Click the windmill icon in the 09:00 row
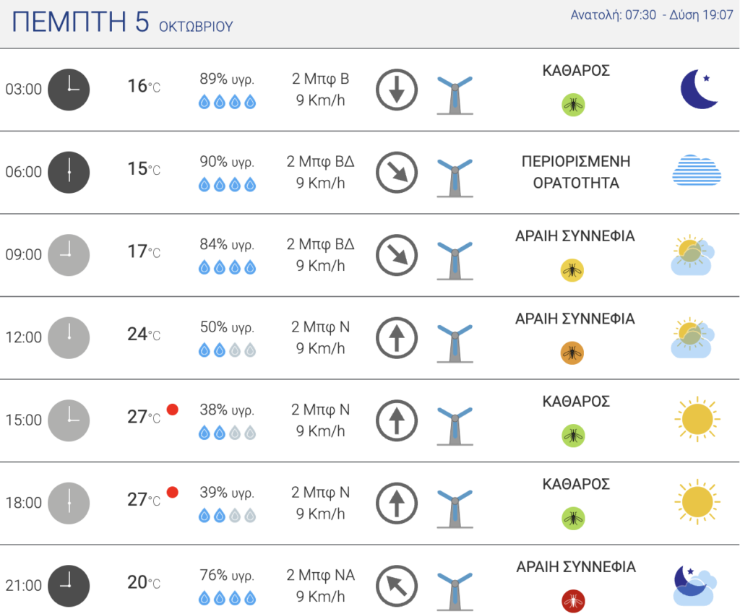 click(x=455, y=261)
